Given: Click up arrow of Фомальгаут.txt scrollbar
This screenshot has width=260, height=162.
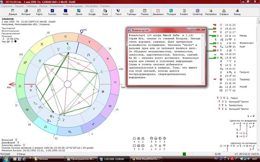Looking at the screenshot, I should pos(203,35).
